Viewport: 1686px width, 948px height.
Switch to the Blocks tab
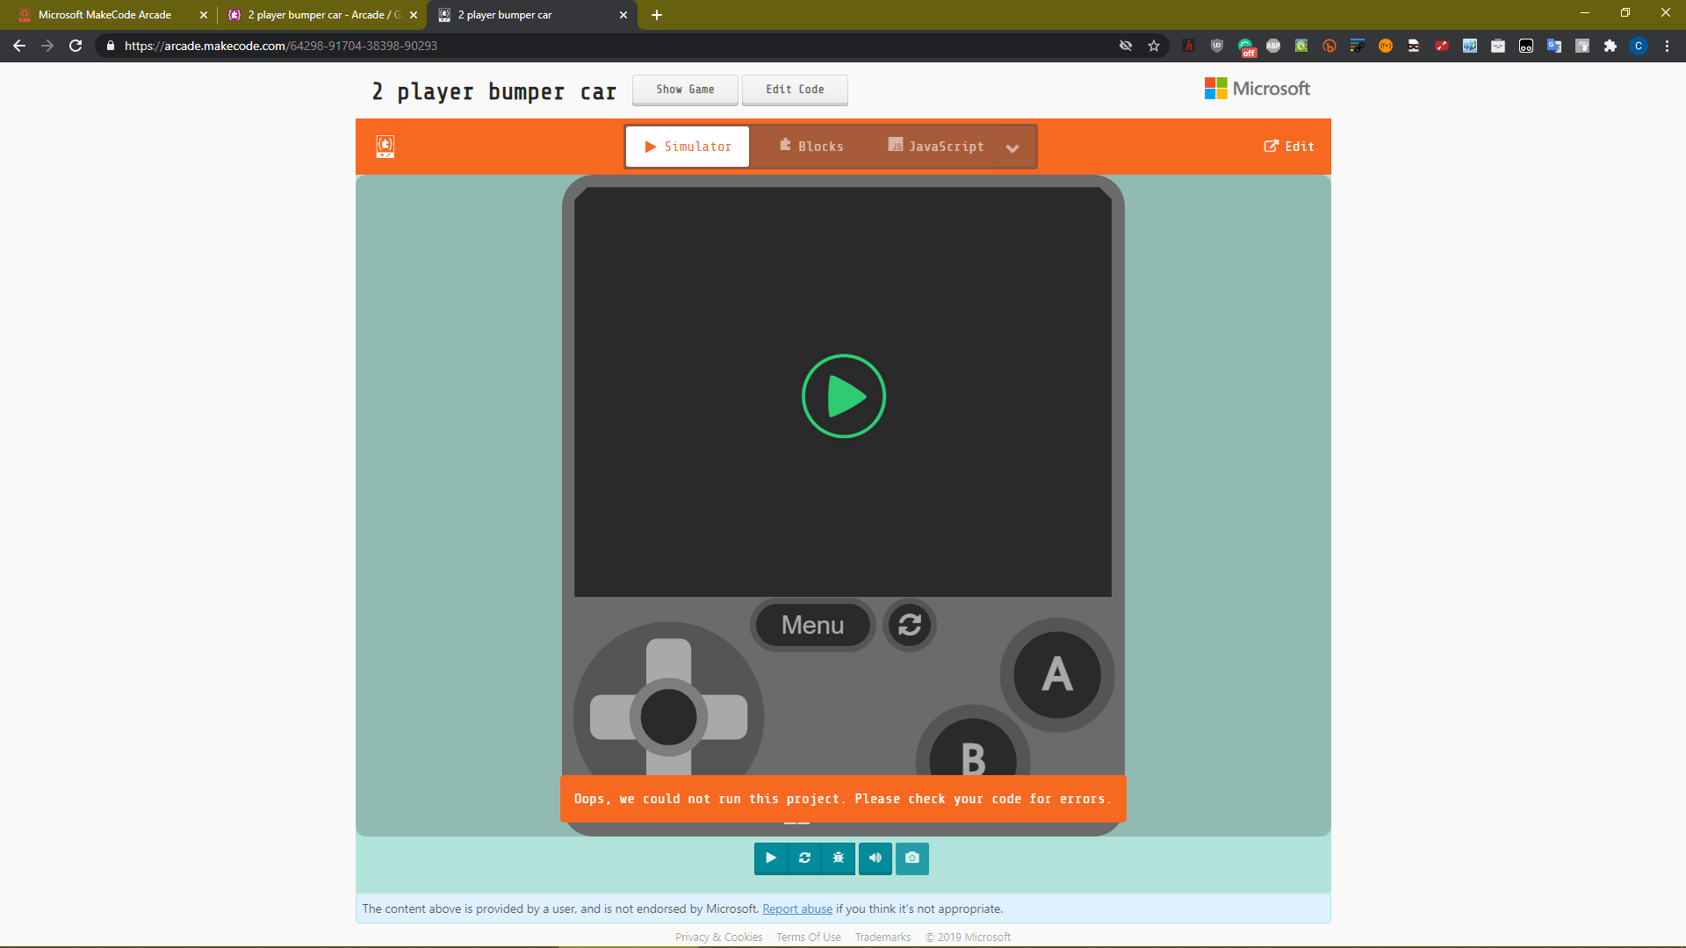click(x=811, y=147)
